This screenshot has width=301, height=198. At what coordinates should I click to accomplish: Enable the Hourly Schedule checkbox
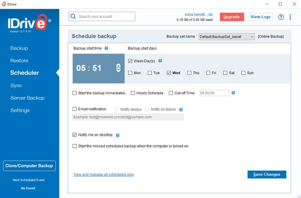pyautogui.click(x=133, y=93)
